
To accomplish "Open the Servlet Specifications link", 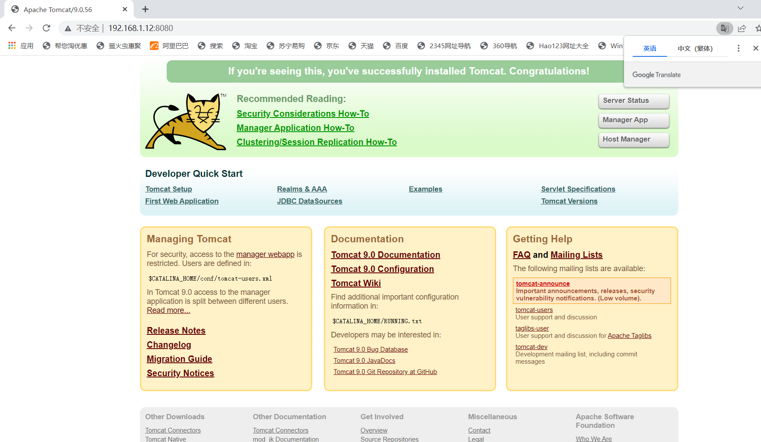I will pos(578,189).
